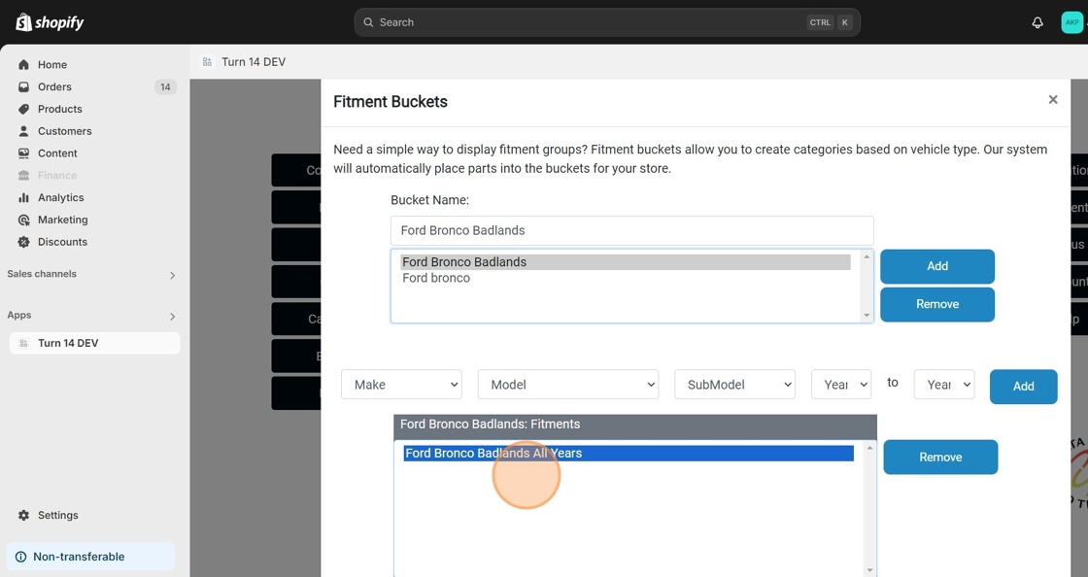This screenshot has width=1088, height=577.
Task: Open Customers in sidebar
Action: [64, 131]
